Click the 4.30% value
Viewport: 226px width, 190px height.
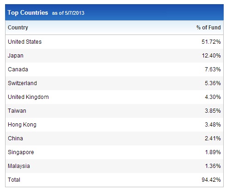click(x=213, y=97)
